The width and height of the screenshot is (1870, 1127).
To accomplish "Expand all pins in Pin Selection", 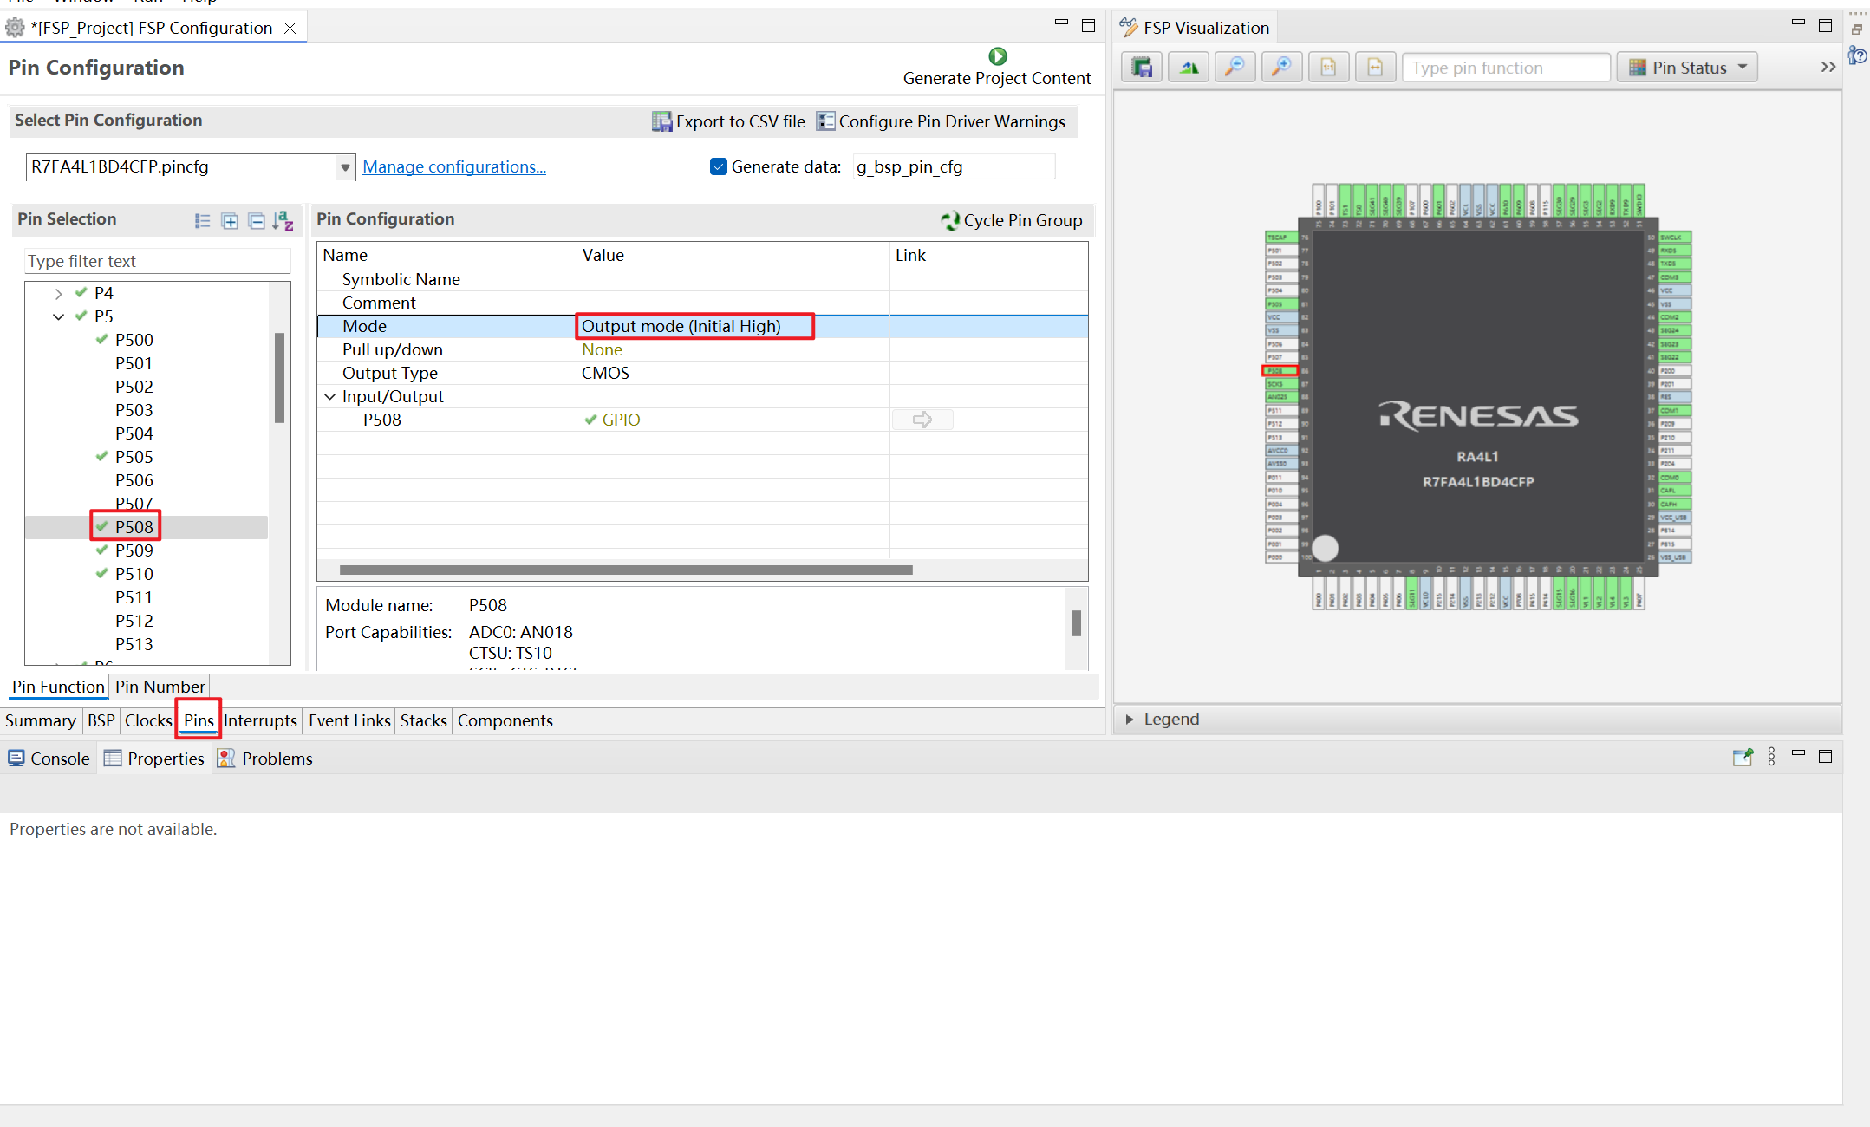I will 230,221.
